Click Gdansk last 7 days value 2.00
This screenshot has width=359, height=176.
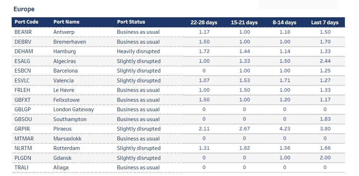point(325,158)
